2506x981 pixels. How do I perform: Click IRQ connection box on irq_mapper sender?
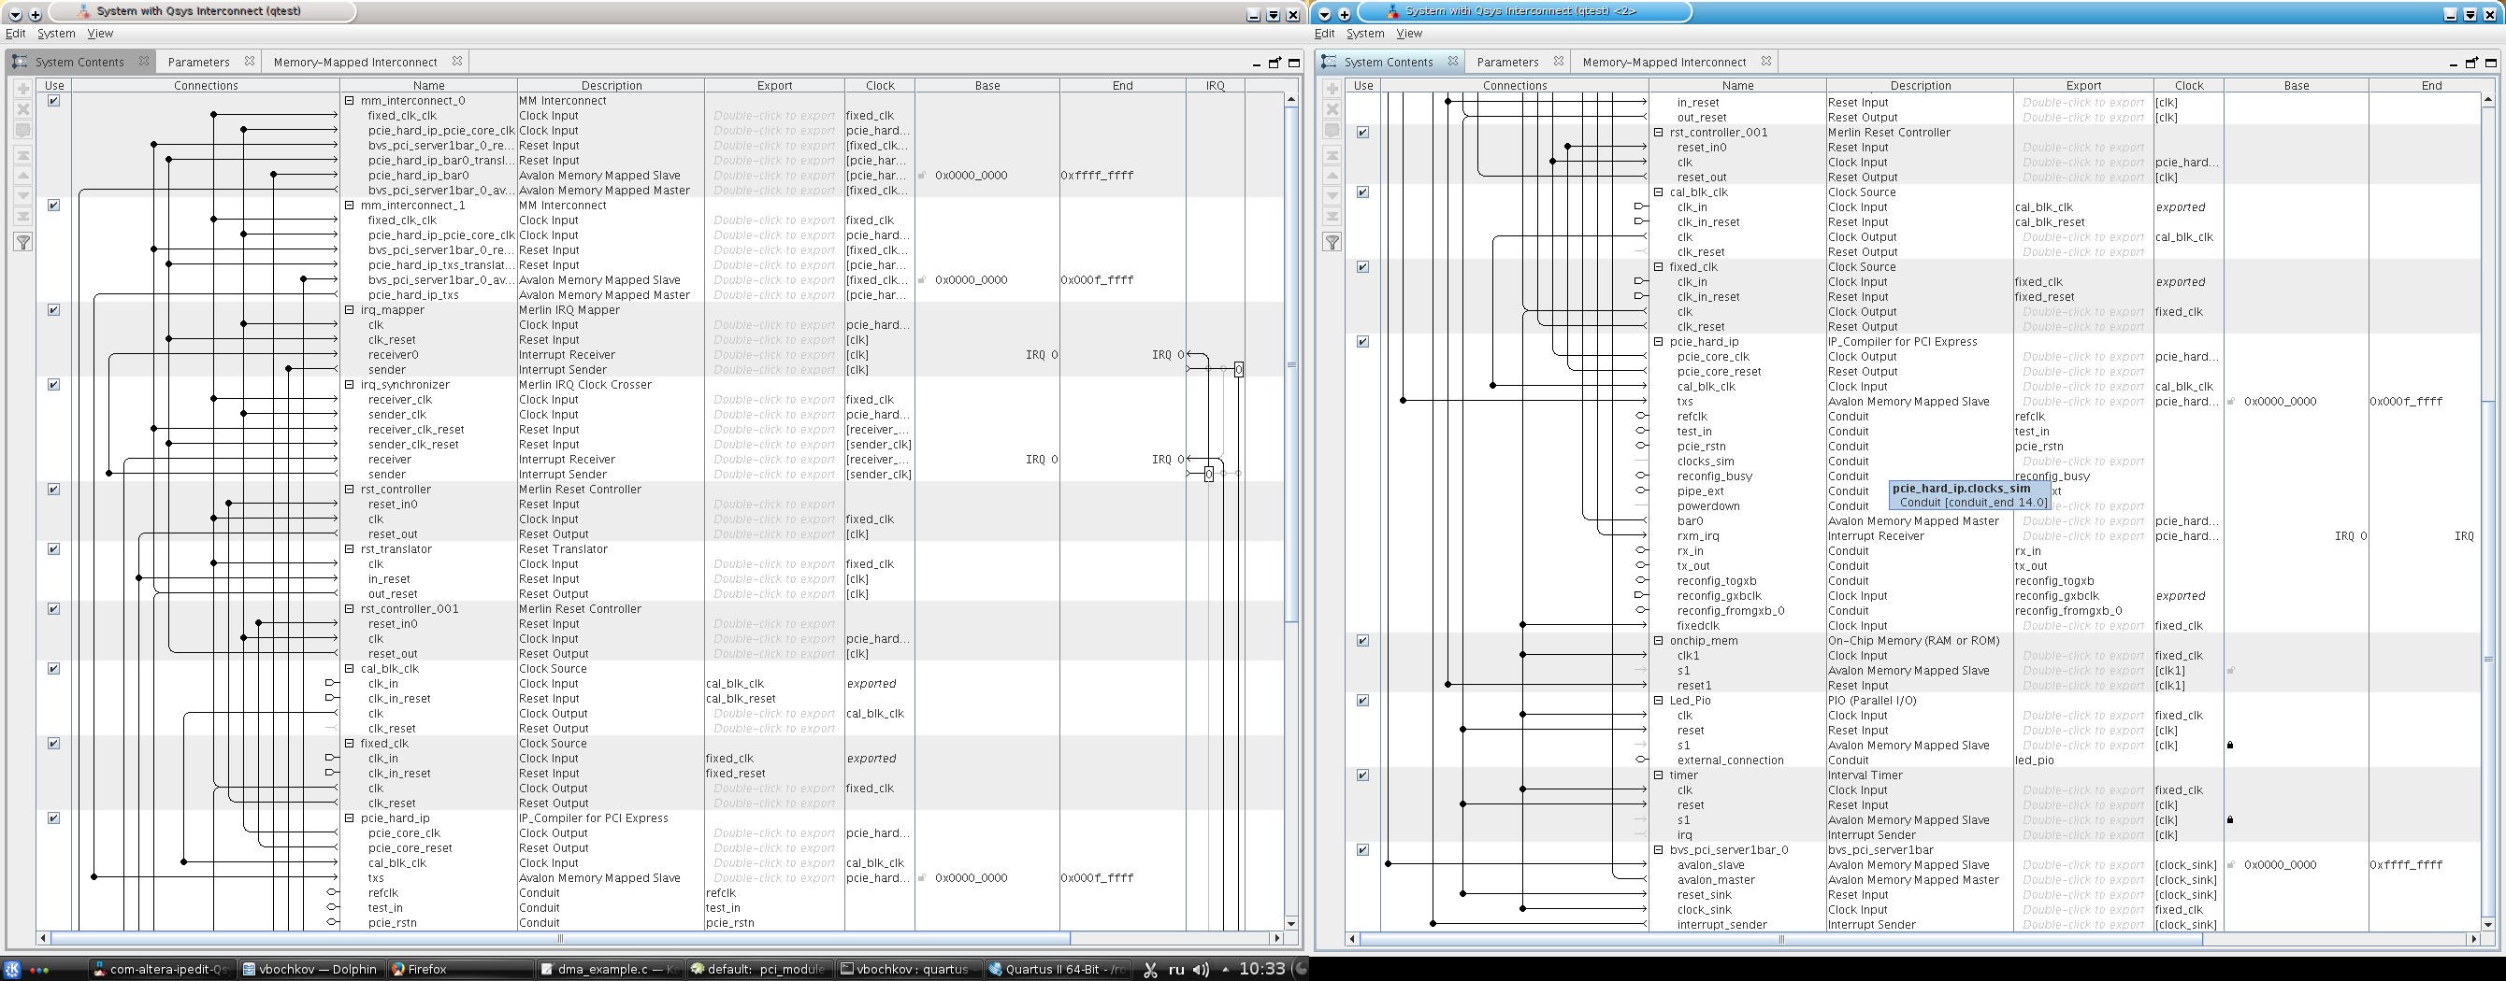pos(1238,369)
